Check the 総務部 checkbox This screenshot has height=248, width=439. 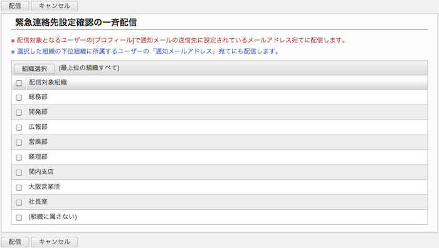tap(19, 98)
